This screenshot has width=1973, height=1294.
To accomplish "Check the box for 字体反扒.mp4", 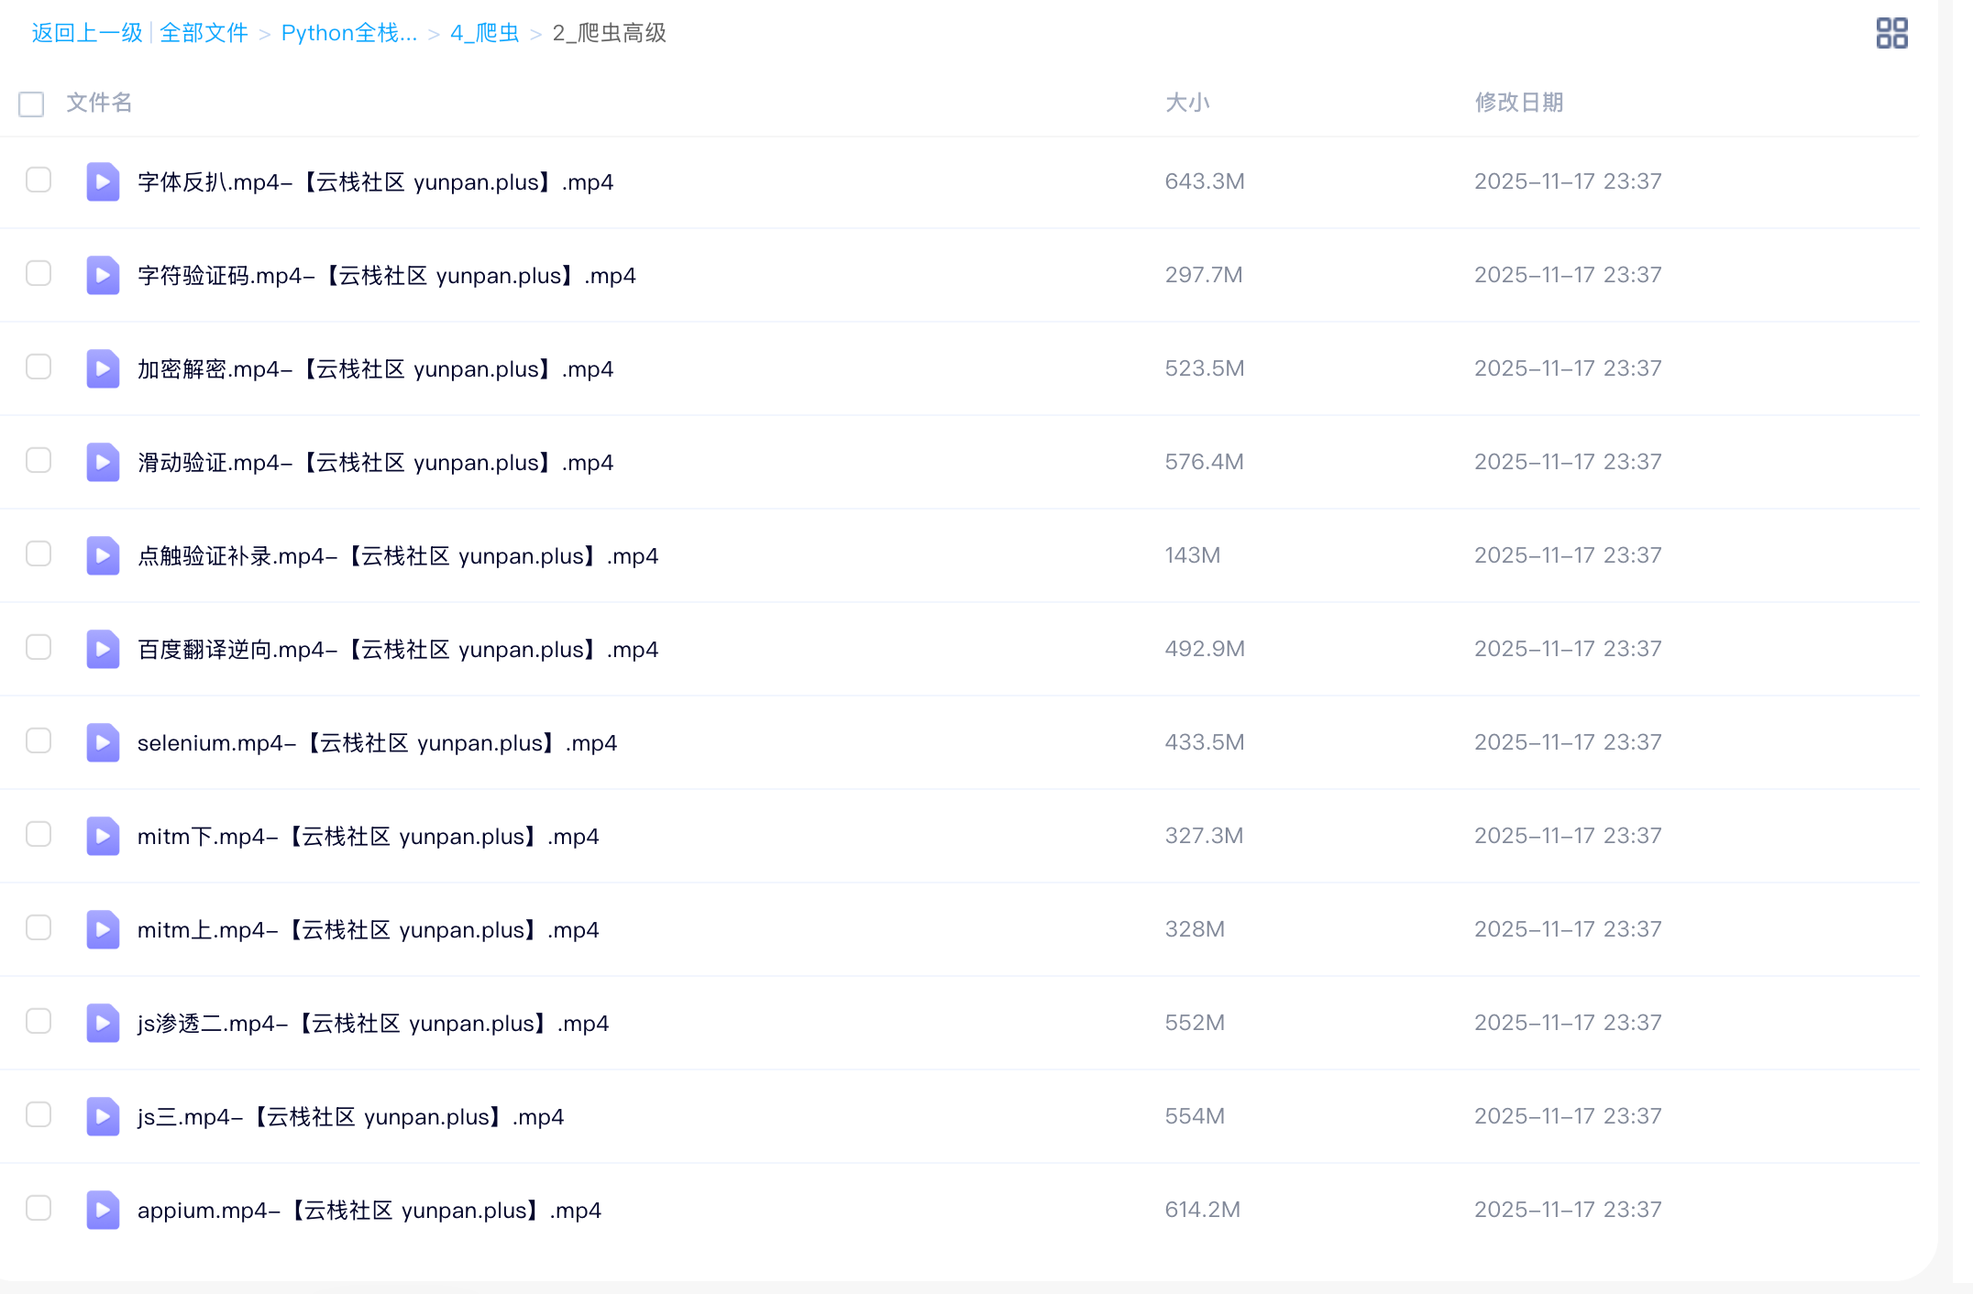I will [39, 180].
